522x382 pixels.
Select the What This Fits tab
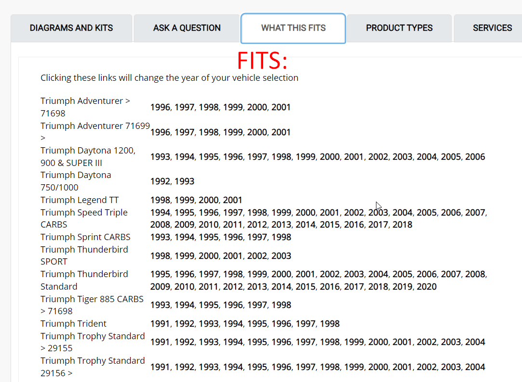coord(293,28)
